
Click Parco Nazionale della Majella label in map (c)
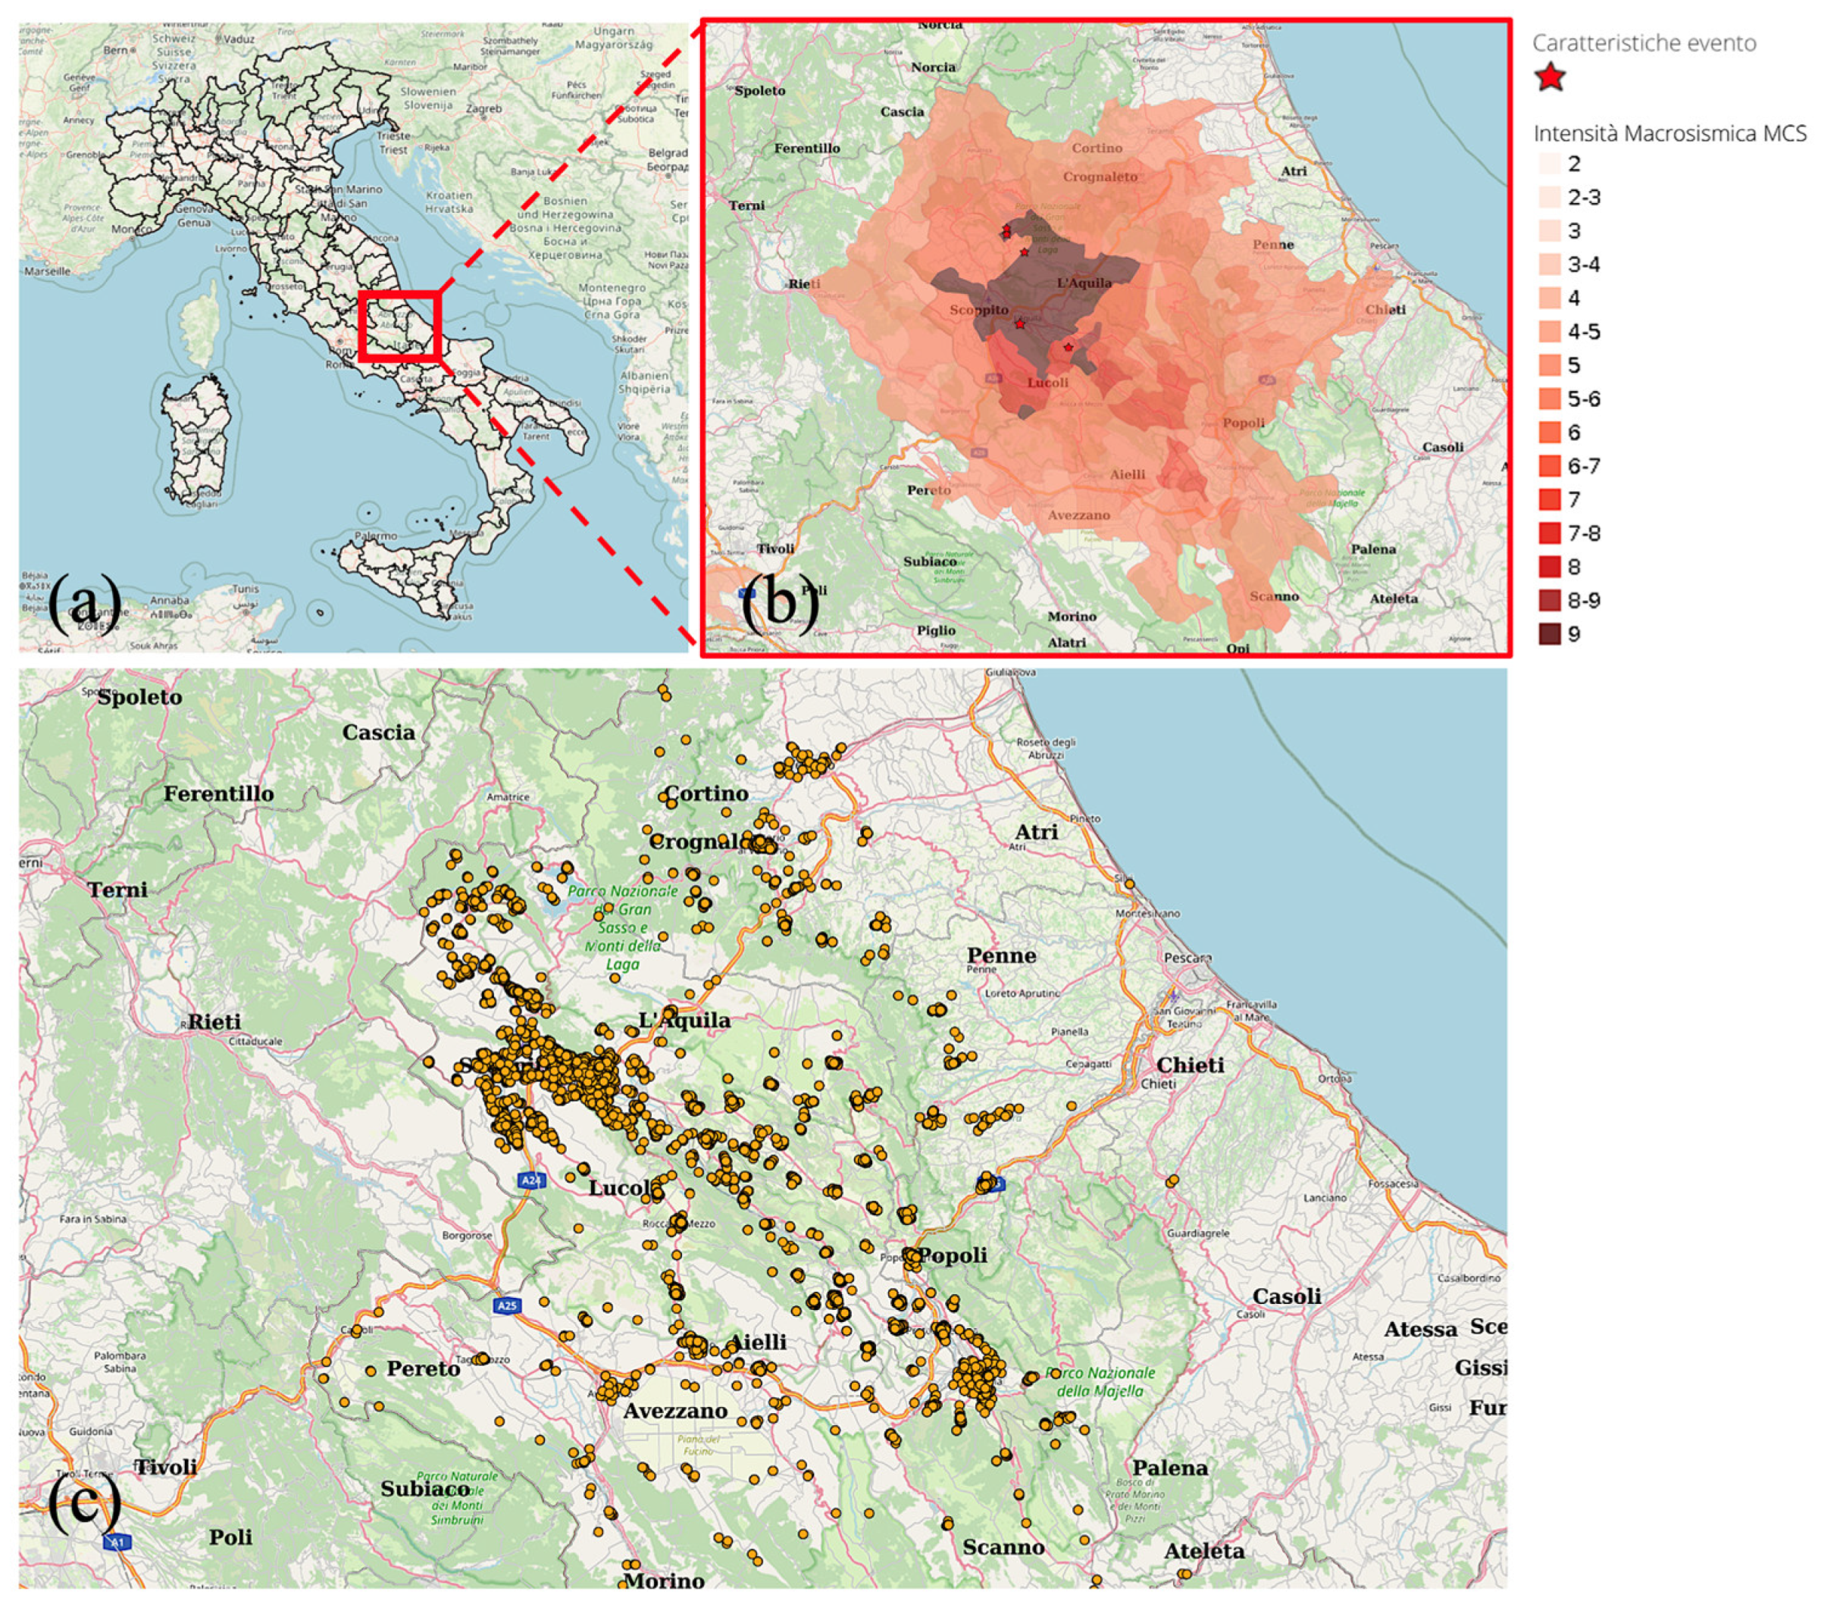click(1100, 1382)
